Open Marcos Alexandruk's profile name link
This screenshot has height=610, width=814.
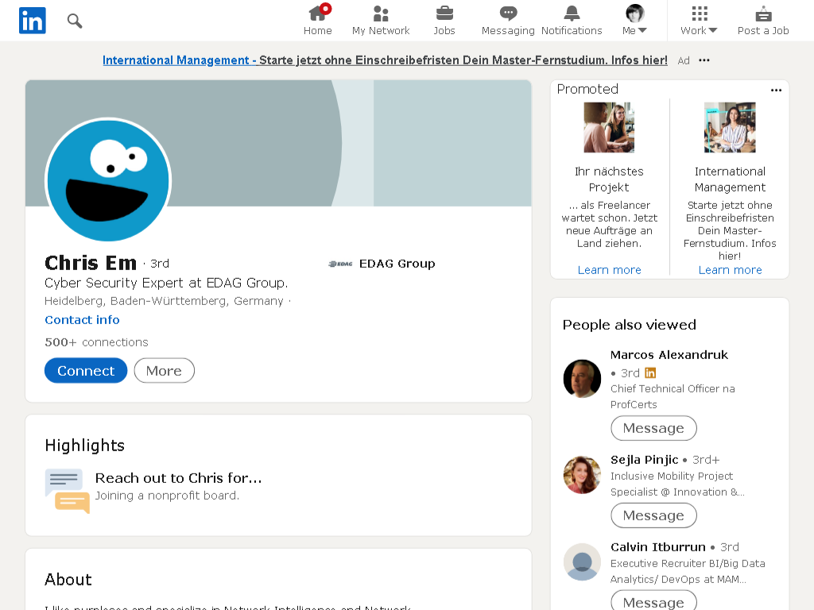pyautogui.click(x=669, y=355)
